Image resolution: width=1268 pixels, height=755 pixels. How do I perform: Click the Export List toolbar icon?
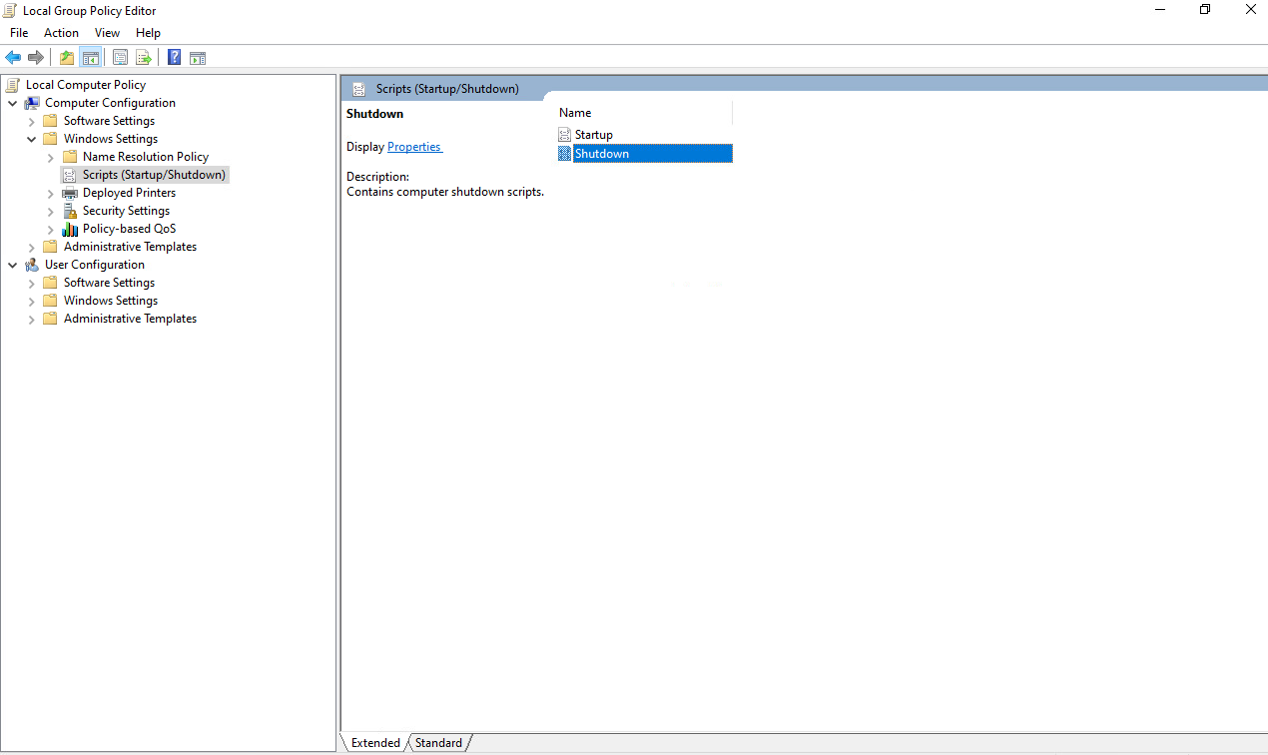pyautogui.click(x=144, y=57)
